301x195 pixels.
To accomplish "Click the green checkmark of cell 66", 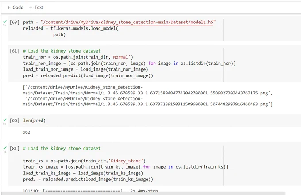I will pyautogui.click(x=5, y=120).
